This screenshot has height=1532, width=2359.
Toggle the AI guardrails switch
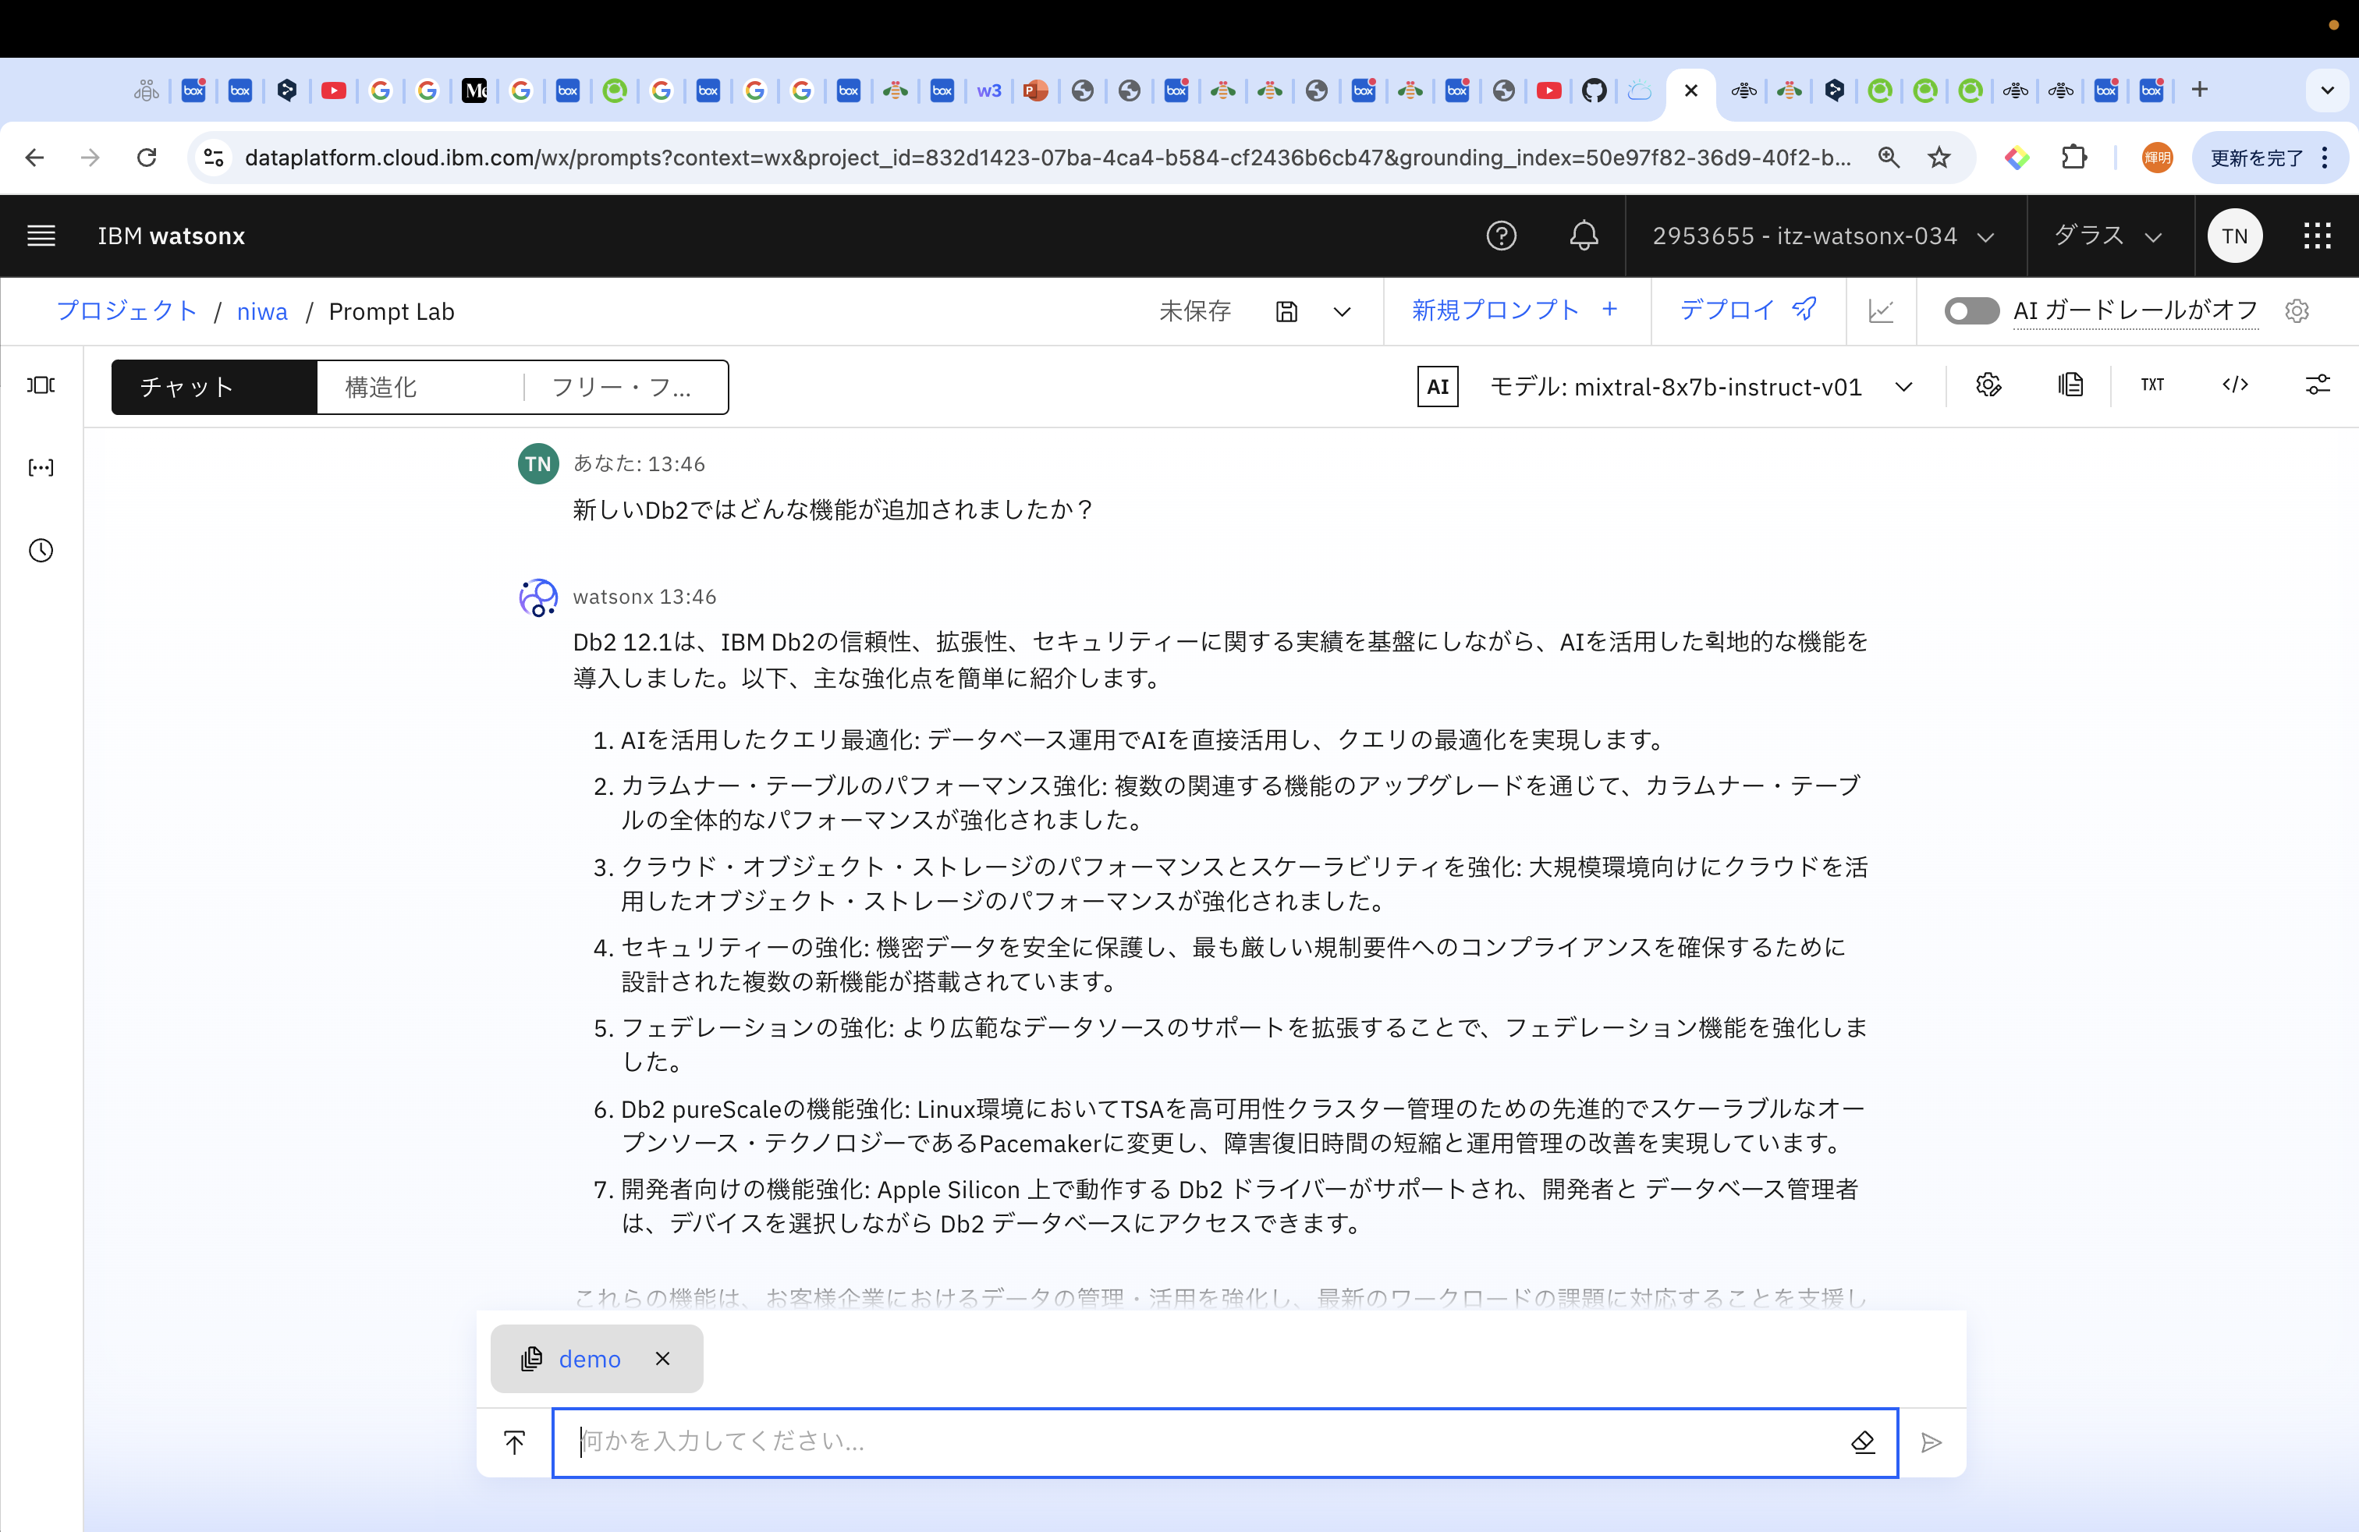[x=1971, y=311]
